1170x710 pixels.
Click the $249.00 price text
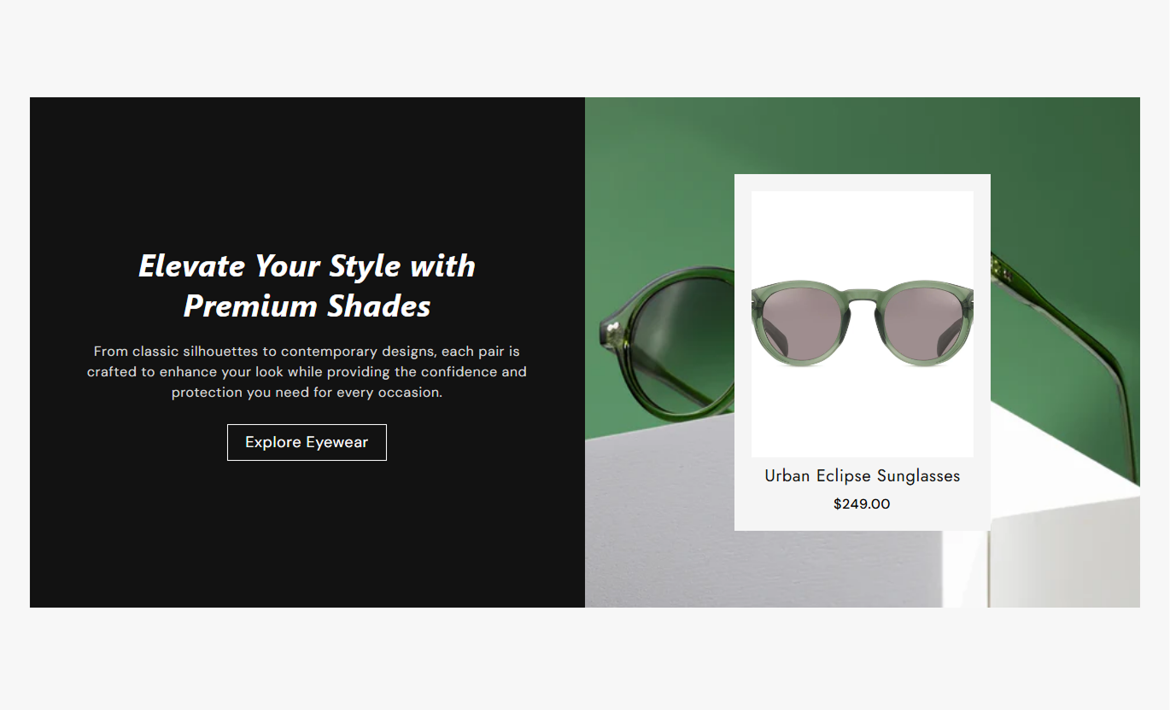(862, 504)
